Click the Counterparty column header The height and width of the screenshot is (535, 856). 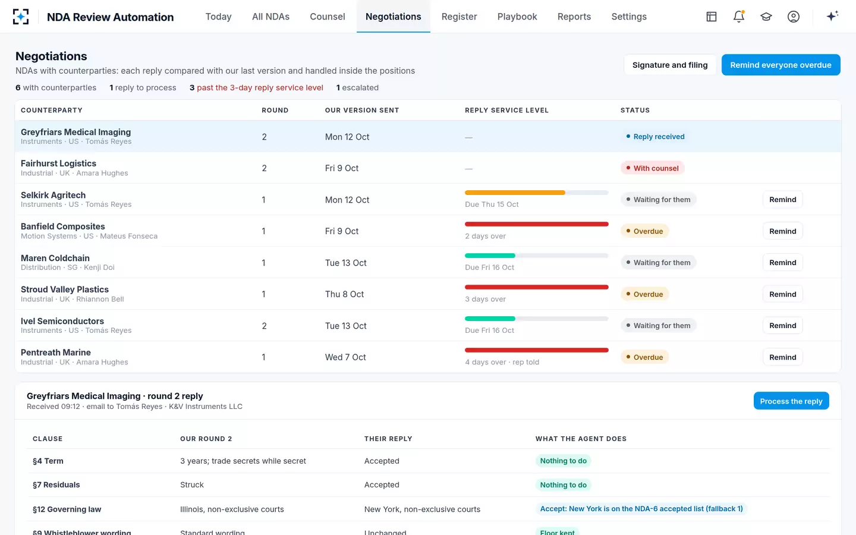tap(52, 111)
